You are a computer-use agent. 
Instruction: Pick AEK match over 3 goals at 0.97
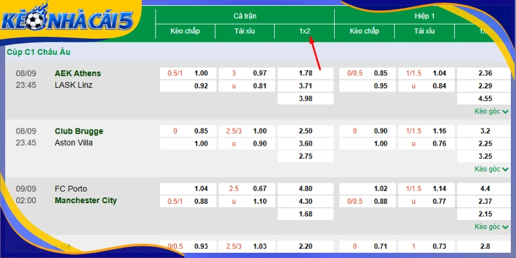(247, 73)
